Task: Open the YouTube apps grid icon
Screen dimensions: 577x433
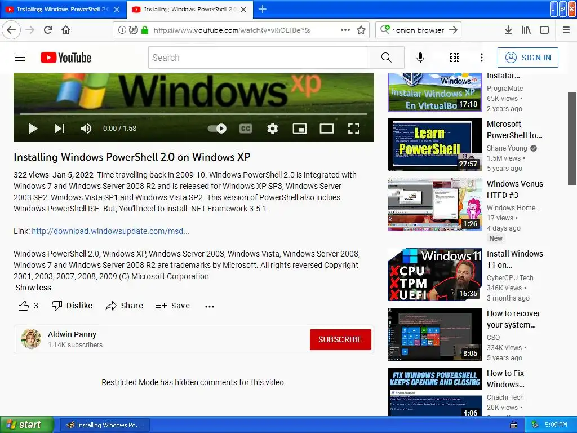Action: pyautogui.click(x=455, y=58)
